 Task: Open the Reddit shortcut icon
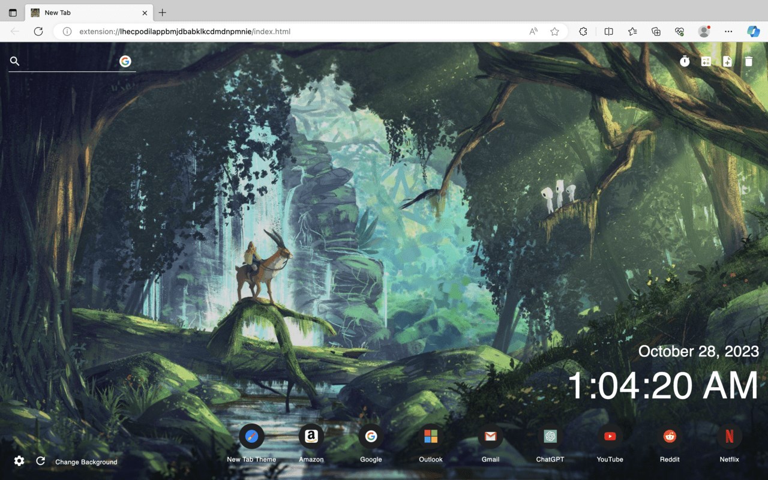pyautogui.click(x=670, y=436)
